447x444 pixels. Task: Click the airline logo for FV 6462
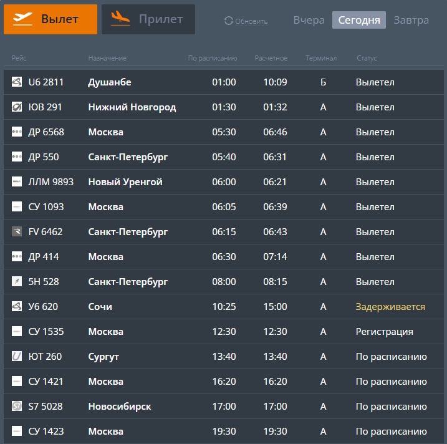coord(17,232)
